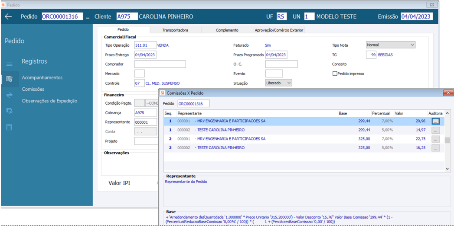Click the Evento input field
This screenshot has width=454, height=227.
click(274, 74)
